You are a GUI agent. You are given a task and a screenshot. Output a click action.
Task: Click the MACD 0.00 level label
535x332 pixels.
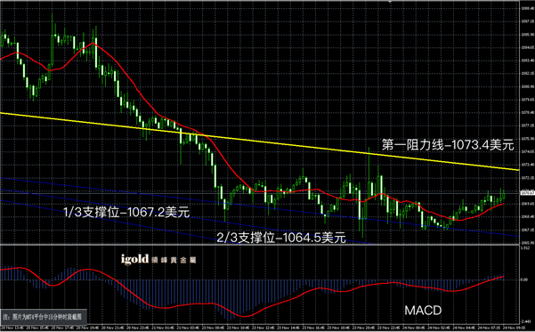(524, 279)
